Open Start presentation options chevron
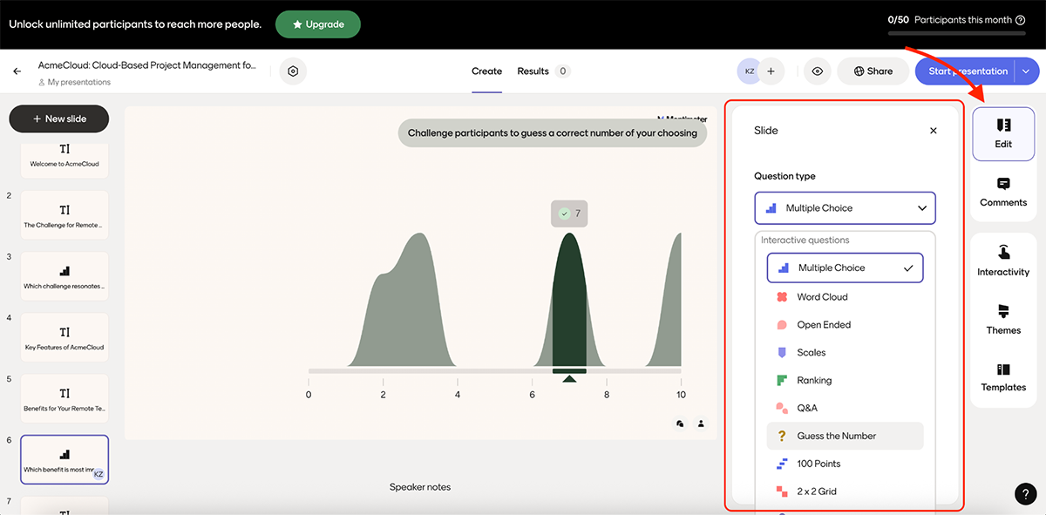 [1025, 71]
